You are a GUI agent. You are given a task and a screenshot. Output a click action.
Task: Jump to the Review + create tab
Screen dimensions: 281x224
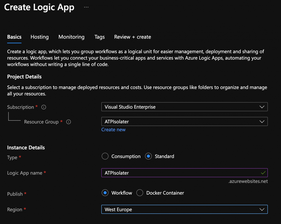[x=133, y=37]
